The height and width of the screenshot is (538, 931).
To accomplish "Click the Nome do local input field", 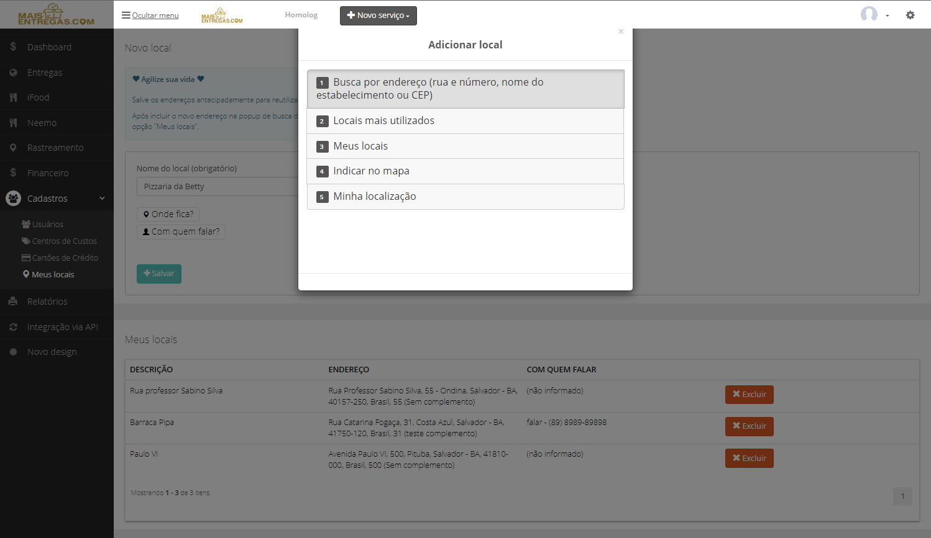I will [x=218, y=186].
